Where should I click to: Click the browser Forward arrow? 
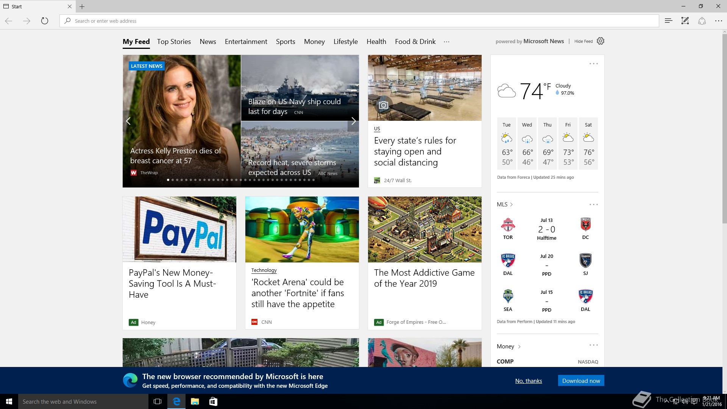27,21
